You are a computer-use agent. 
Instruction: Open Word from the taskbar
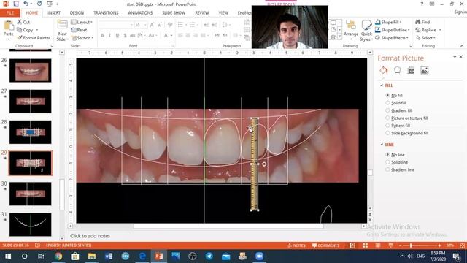(x=109, y=256)
